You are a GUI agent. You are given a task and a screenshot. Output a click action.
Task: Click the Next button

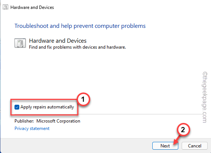(x=165, y=146)
